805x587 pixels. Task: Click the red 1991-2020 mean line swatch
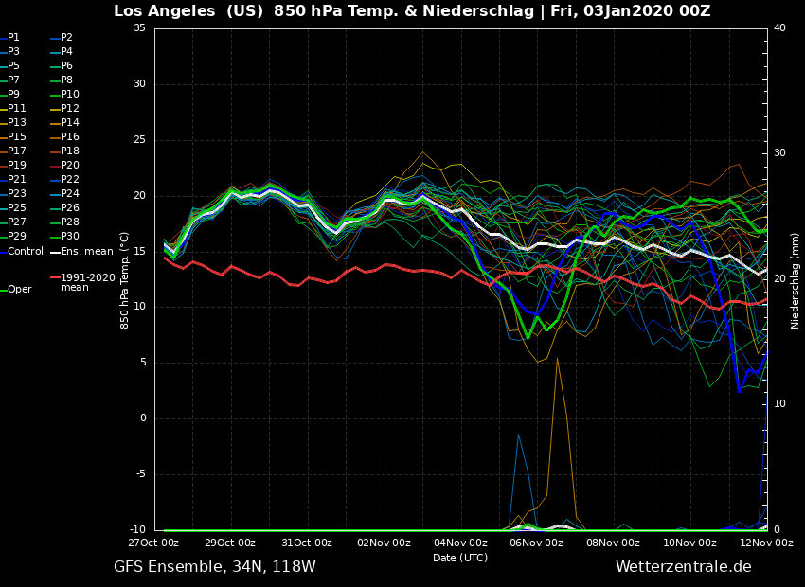point(55,278)
